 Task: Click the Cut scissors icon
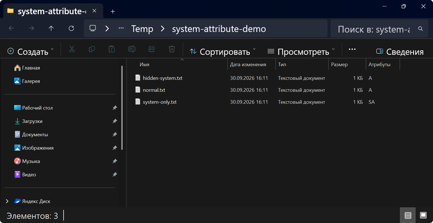coord(72,49)
